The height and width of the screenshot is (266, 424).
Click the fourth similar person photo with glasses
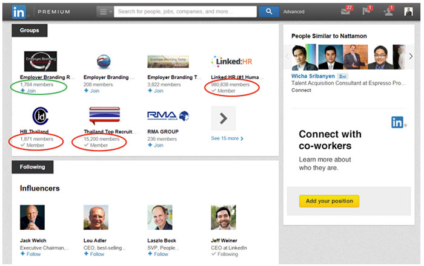(380, 57)
